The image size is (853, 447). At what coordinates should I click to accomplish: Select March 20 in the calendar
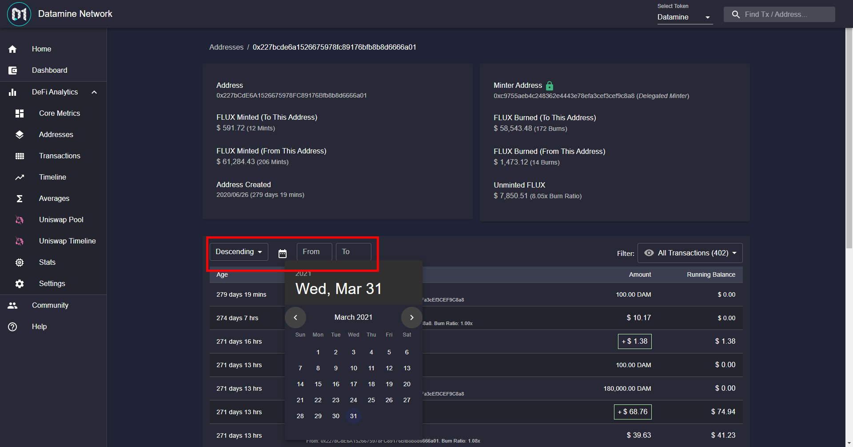(407, 384)
